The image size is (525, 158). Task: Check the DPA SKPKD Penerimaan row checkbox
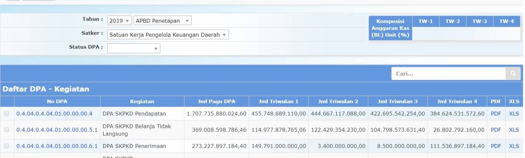[7, 146]
